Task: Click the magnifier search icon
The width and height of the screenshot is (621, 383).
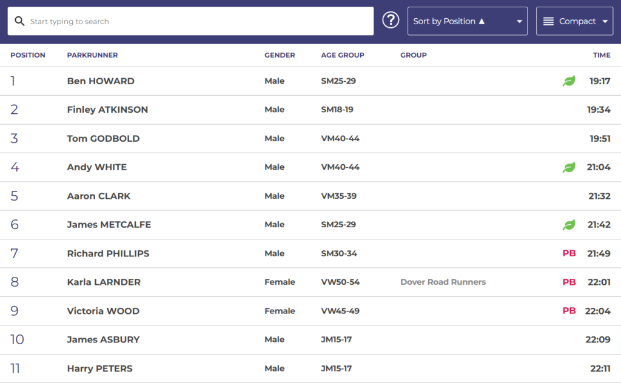Action: [x=19, y=21]
